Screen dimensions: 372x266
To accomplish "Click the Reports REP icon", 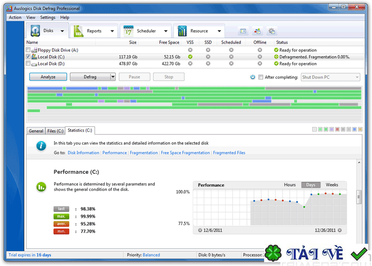I will pyautogui.click(x=79, y=31).
